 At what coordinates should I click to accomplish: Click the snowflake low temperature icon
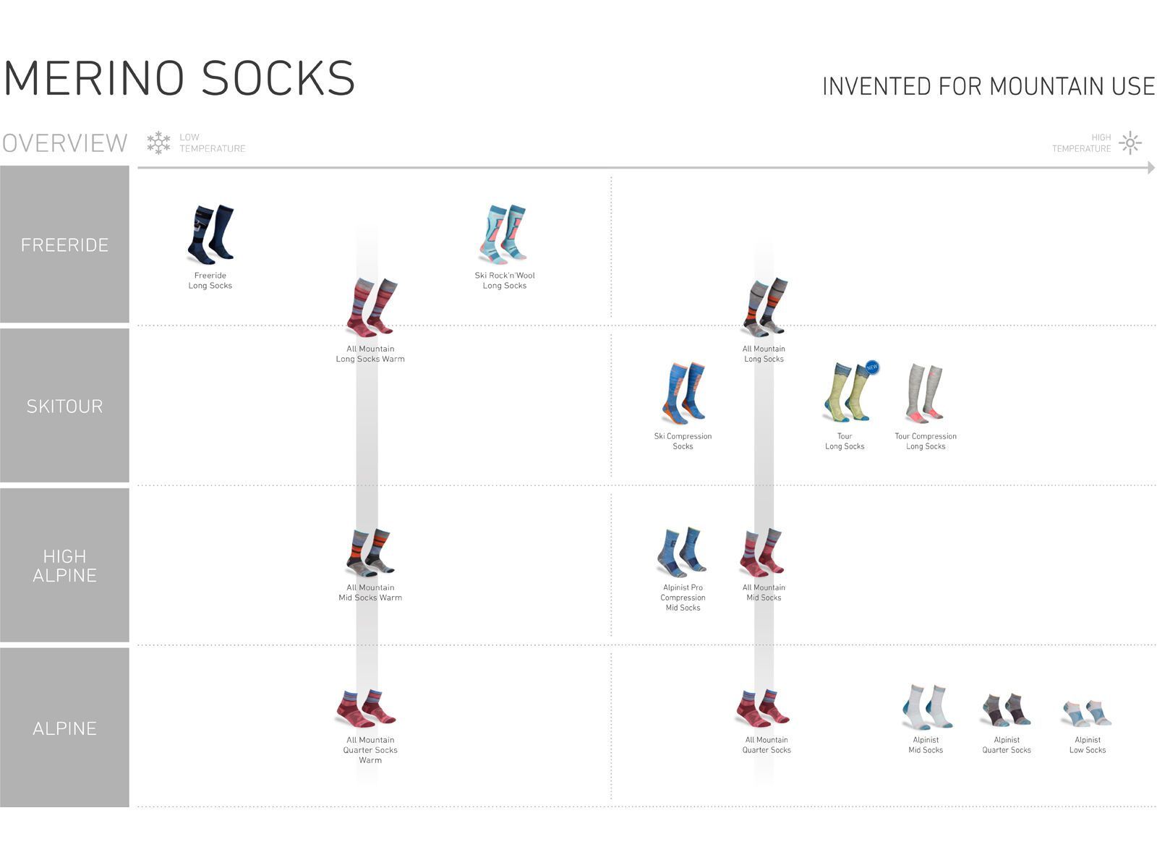click(x=158, y=142)
